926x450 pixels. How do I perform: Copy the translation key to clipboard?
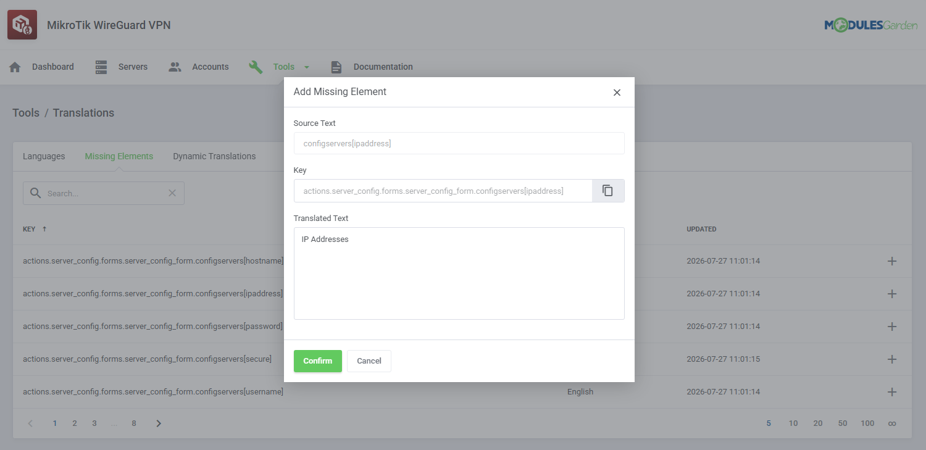point(608,191)
